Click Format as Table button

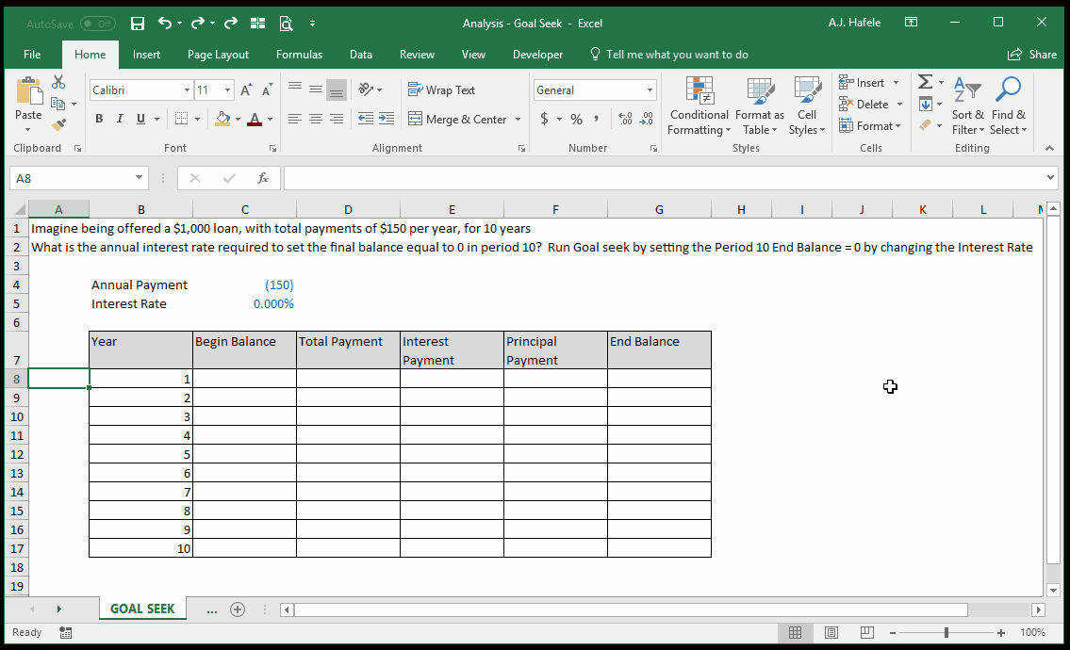tap(759, 106)
